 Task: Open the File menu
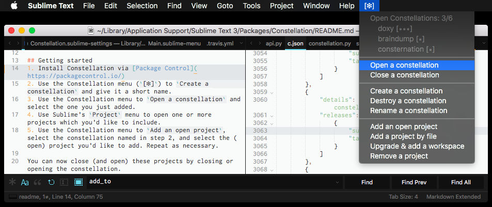click(x=89, y=6)
